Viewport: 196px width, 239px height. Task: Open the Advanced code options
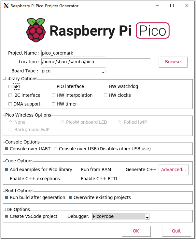pos(174,170)
